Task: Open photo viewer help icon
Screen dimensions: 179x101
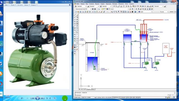Action: pos(70,5)
